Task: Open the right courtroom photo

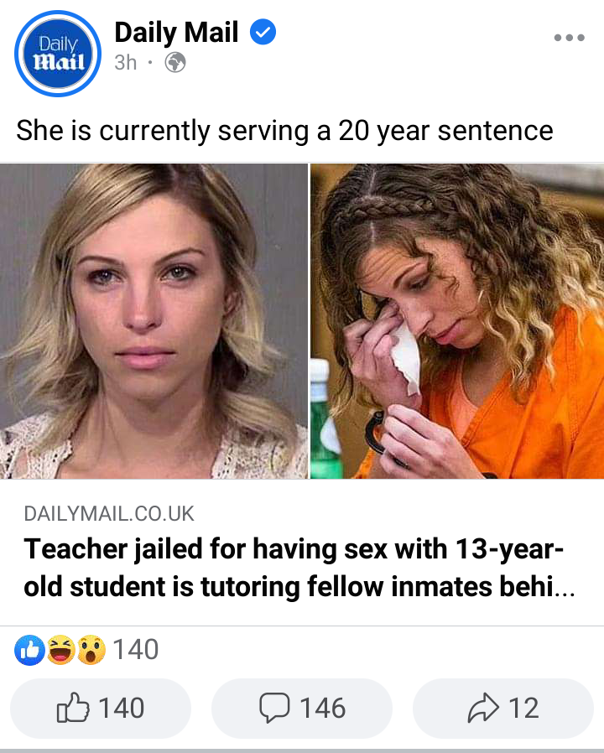Action: (457, 321)
